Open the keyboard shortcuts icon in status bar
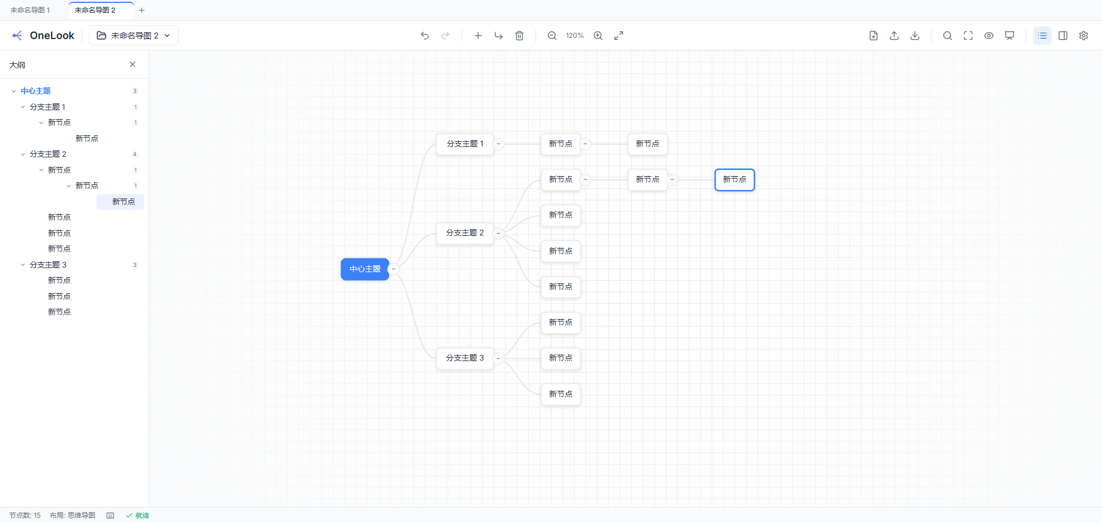Screen dimensions: 1102x523 point(110,516)
